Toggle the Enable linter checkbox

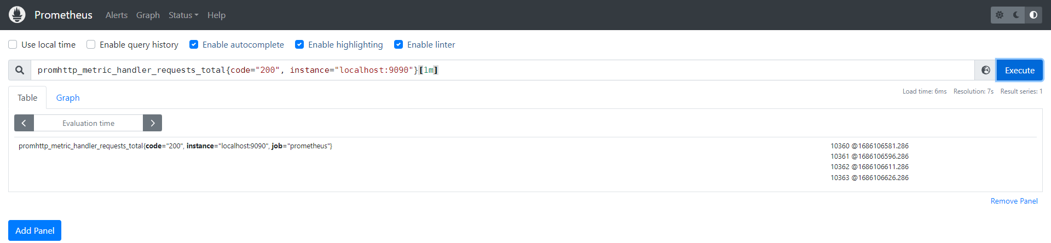click(399, 44)
